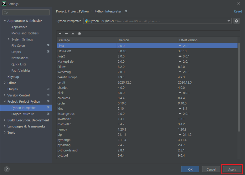Toggle show early releases eye icon

(x=79, y=33)
